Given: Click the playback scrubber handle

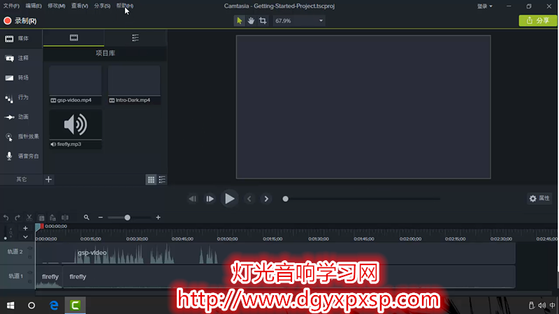Looking at the screenshot, I should tap(285, 199).
